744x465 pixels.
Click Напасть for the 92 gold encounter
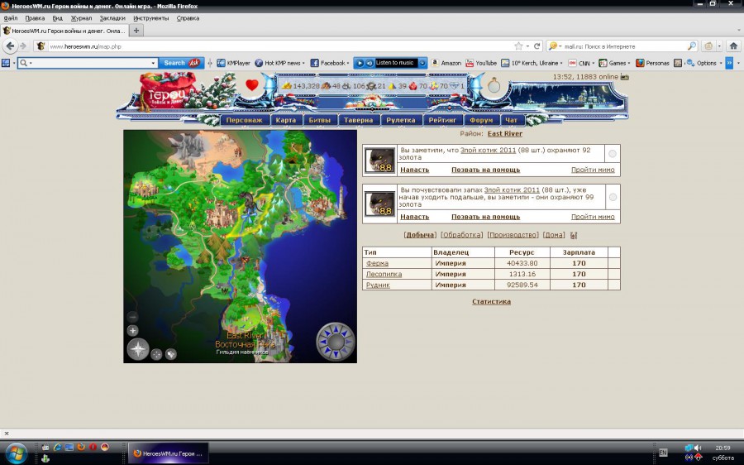coord(415,170)
